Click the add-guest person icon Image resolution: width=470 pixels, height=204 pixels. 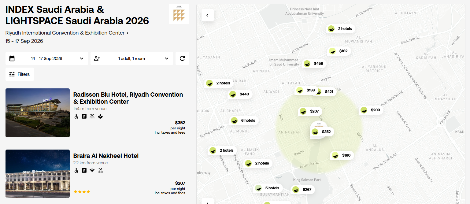97,58
